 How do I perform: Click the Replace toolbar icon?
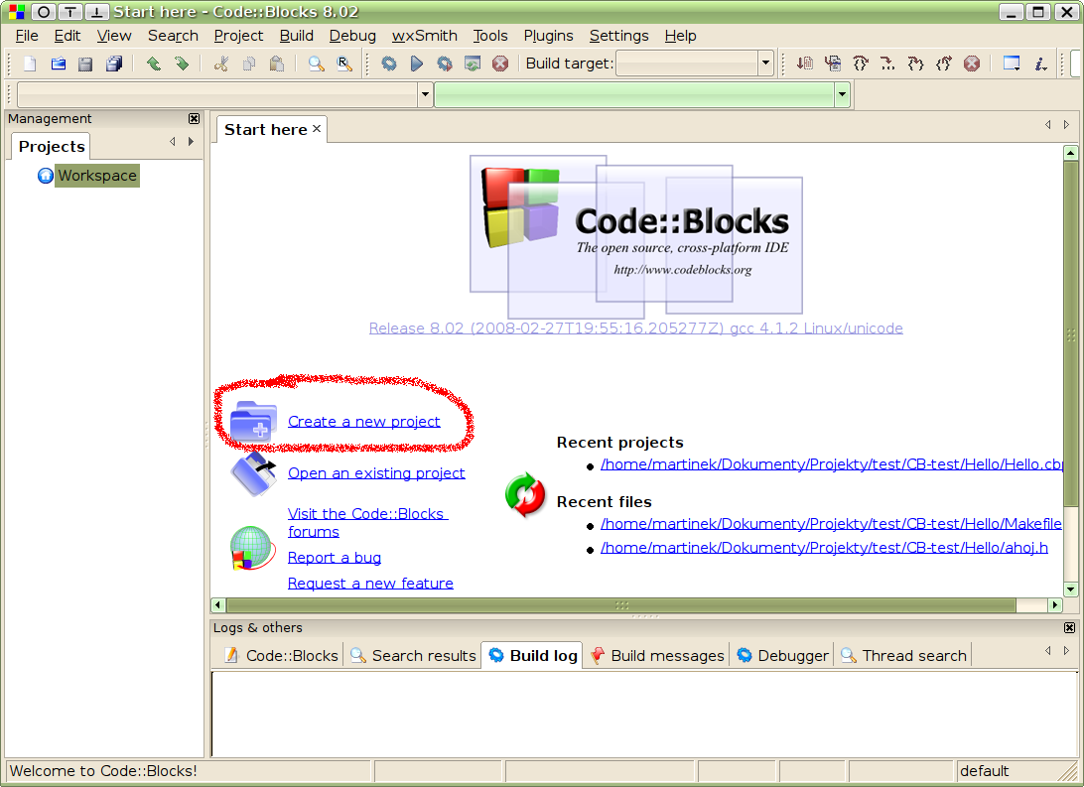(344, 64)
